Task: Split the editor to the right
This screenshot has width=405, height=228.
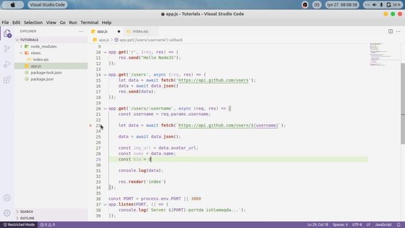Action: coord(390,31)
